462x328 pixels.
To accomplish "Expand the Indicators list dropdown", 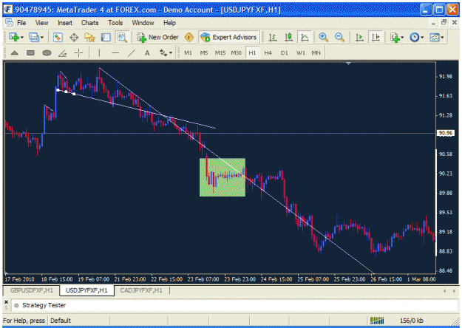I will 402,38.
